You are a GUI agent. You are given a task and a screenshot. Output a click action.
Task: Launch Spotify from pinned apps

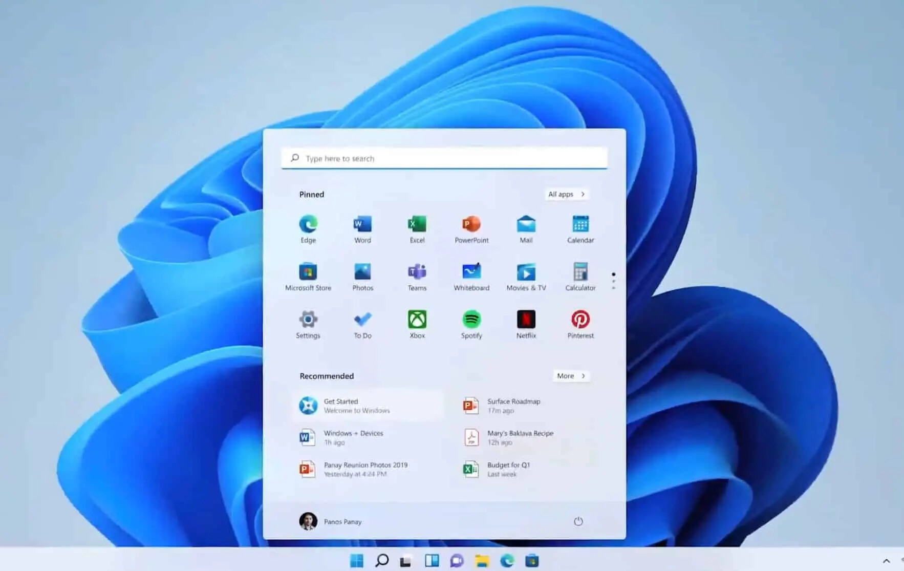point(471,324)
